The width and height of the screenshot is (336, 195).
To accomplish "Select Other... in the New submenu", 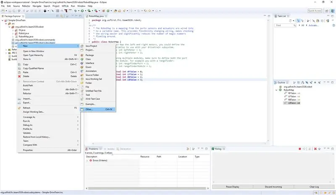I will pyautogui.click(x=98, y=109).
